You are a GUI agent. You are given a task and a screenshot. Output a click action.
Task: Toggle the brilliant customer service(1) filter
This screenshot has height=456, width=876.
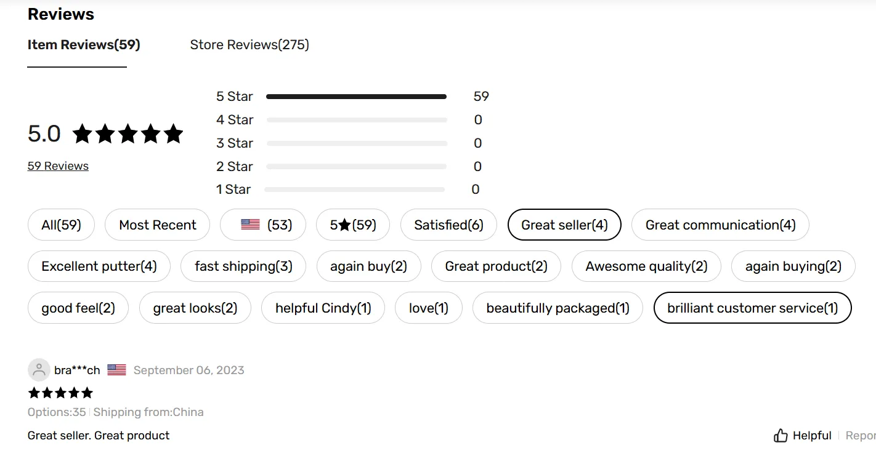[752, 308]
